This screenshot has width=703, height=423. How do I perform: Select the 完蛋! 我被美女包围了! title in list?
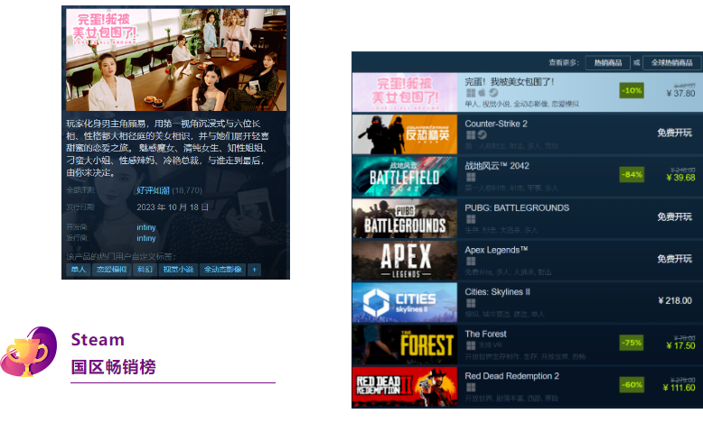point(509,81)
